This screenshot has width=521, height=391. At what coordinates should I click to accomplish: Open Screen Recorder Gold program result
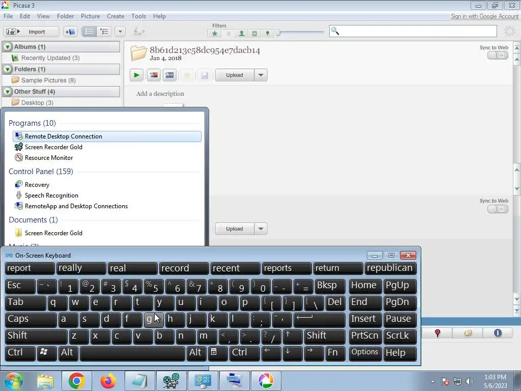[x=107, y=147]
